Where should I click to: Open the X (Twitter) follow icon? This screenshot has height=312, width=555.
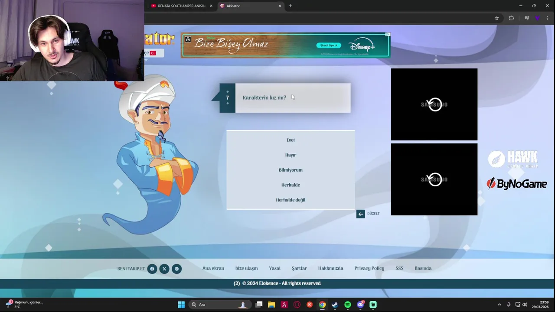tap(164, 269)
